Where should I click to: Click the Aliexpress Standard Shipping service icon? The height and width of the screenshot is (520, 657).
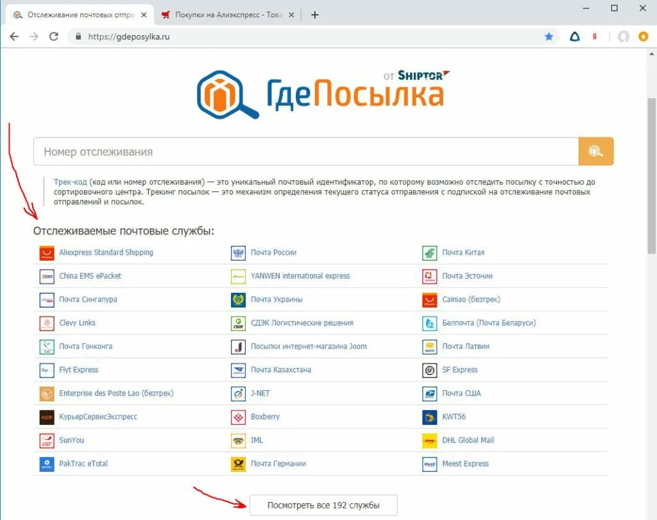pos(46,253)
